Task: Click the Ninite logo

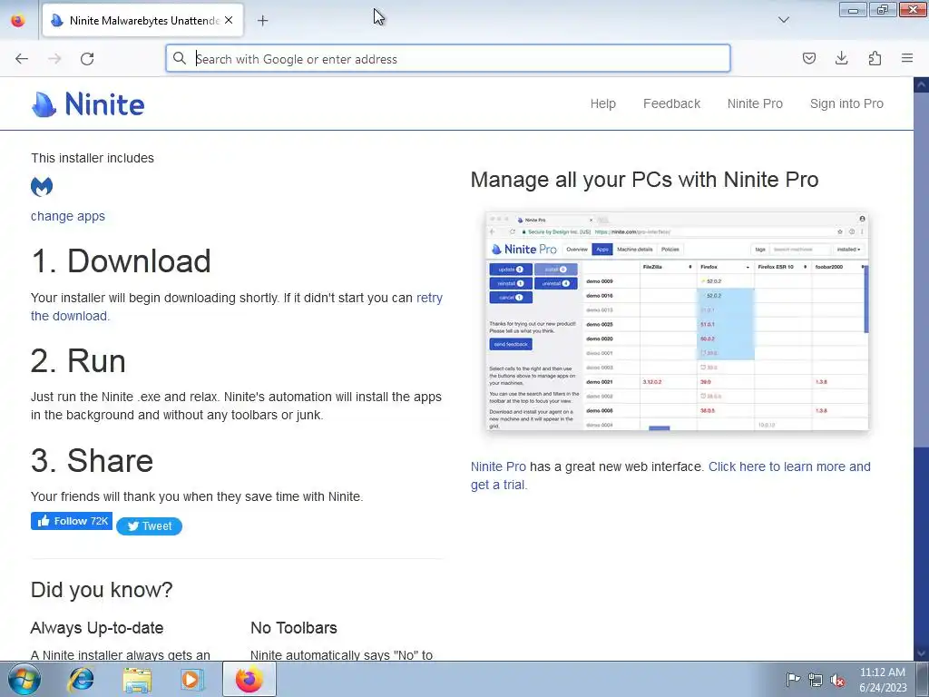Action: (88, 104)
